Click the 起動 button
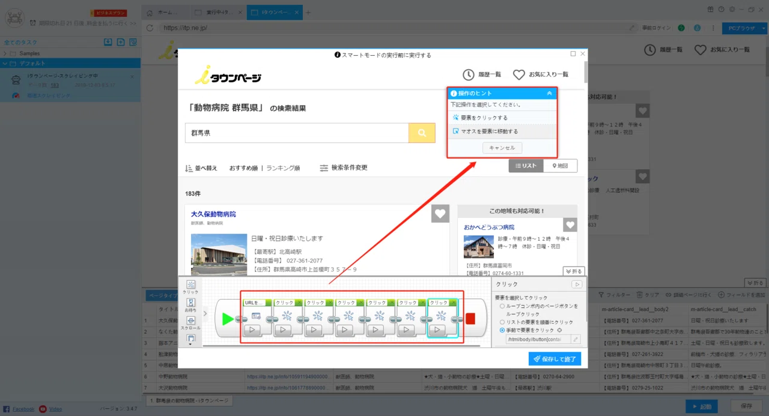 (701, 406)
